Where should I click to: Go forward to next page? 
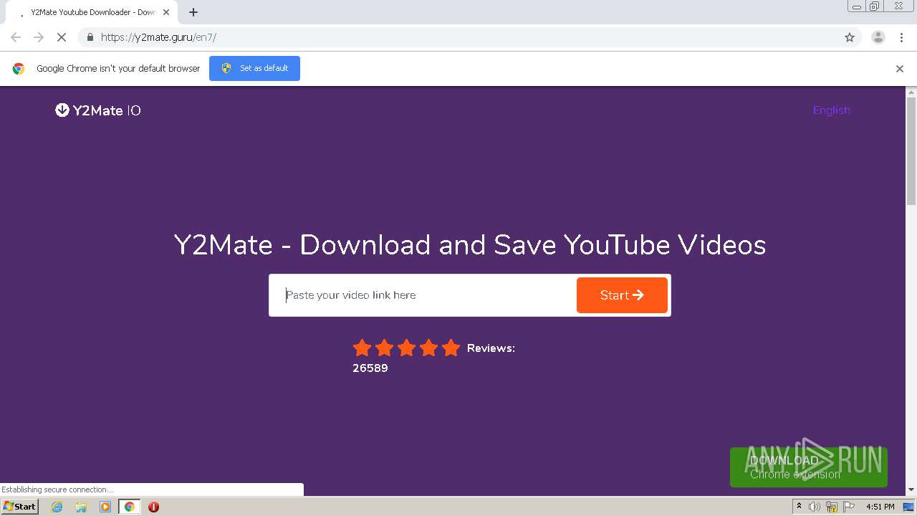[39, 37]
